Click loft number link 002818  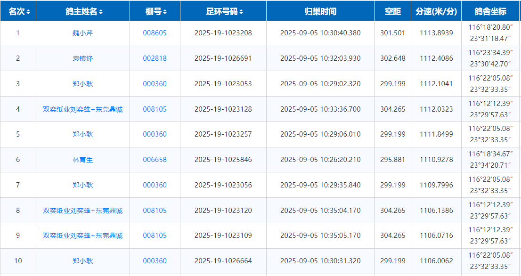(x=155, y=58)
